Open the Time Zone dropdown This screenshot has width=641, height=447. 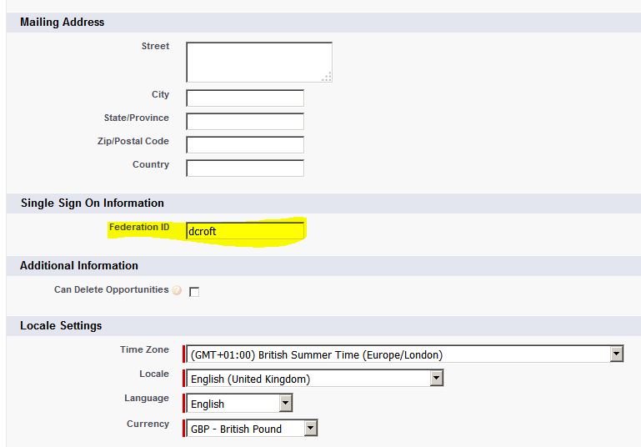click(x=616, y=354)
